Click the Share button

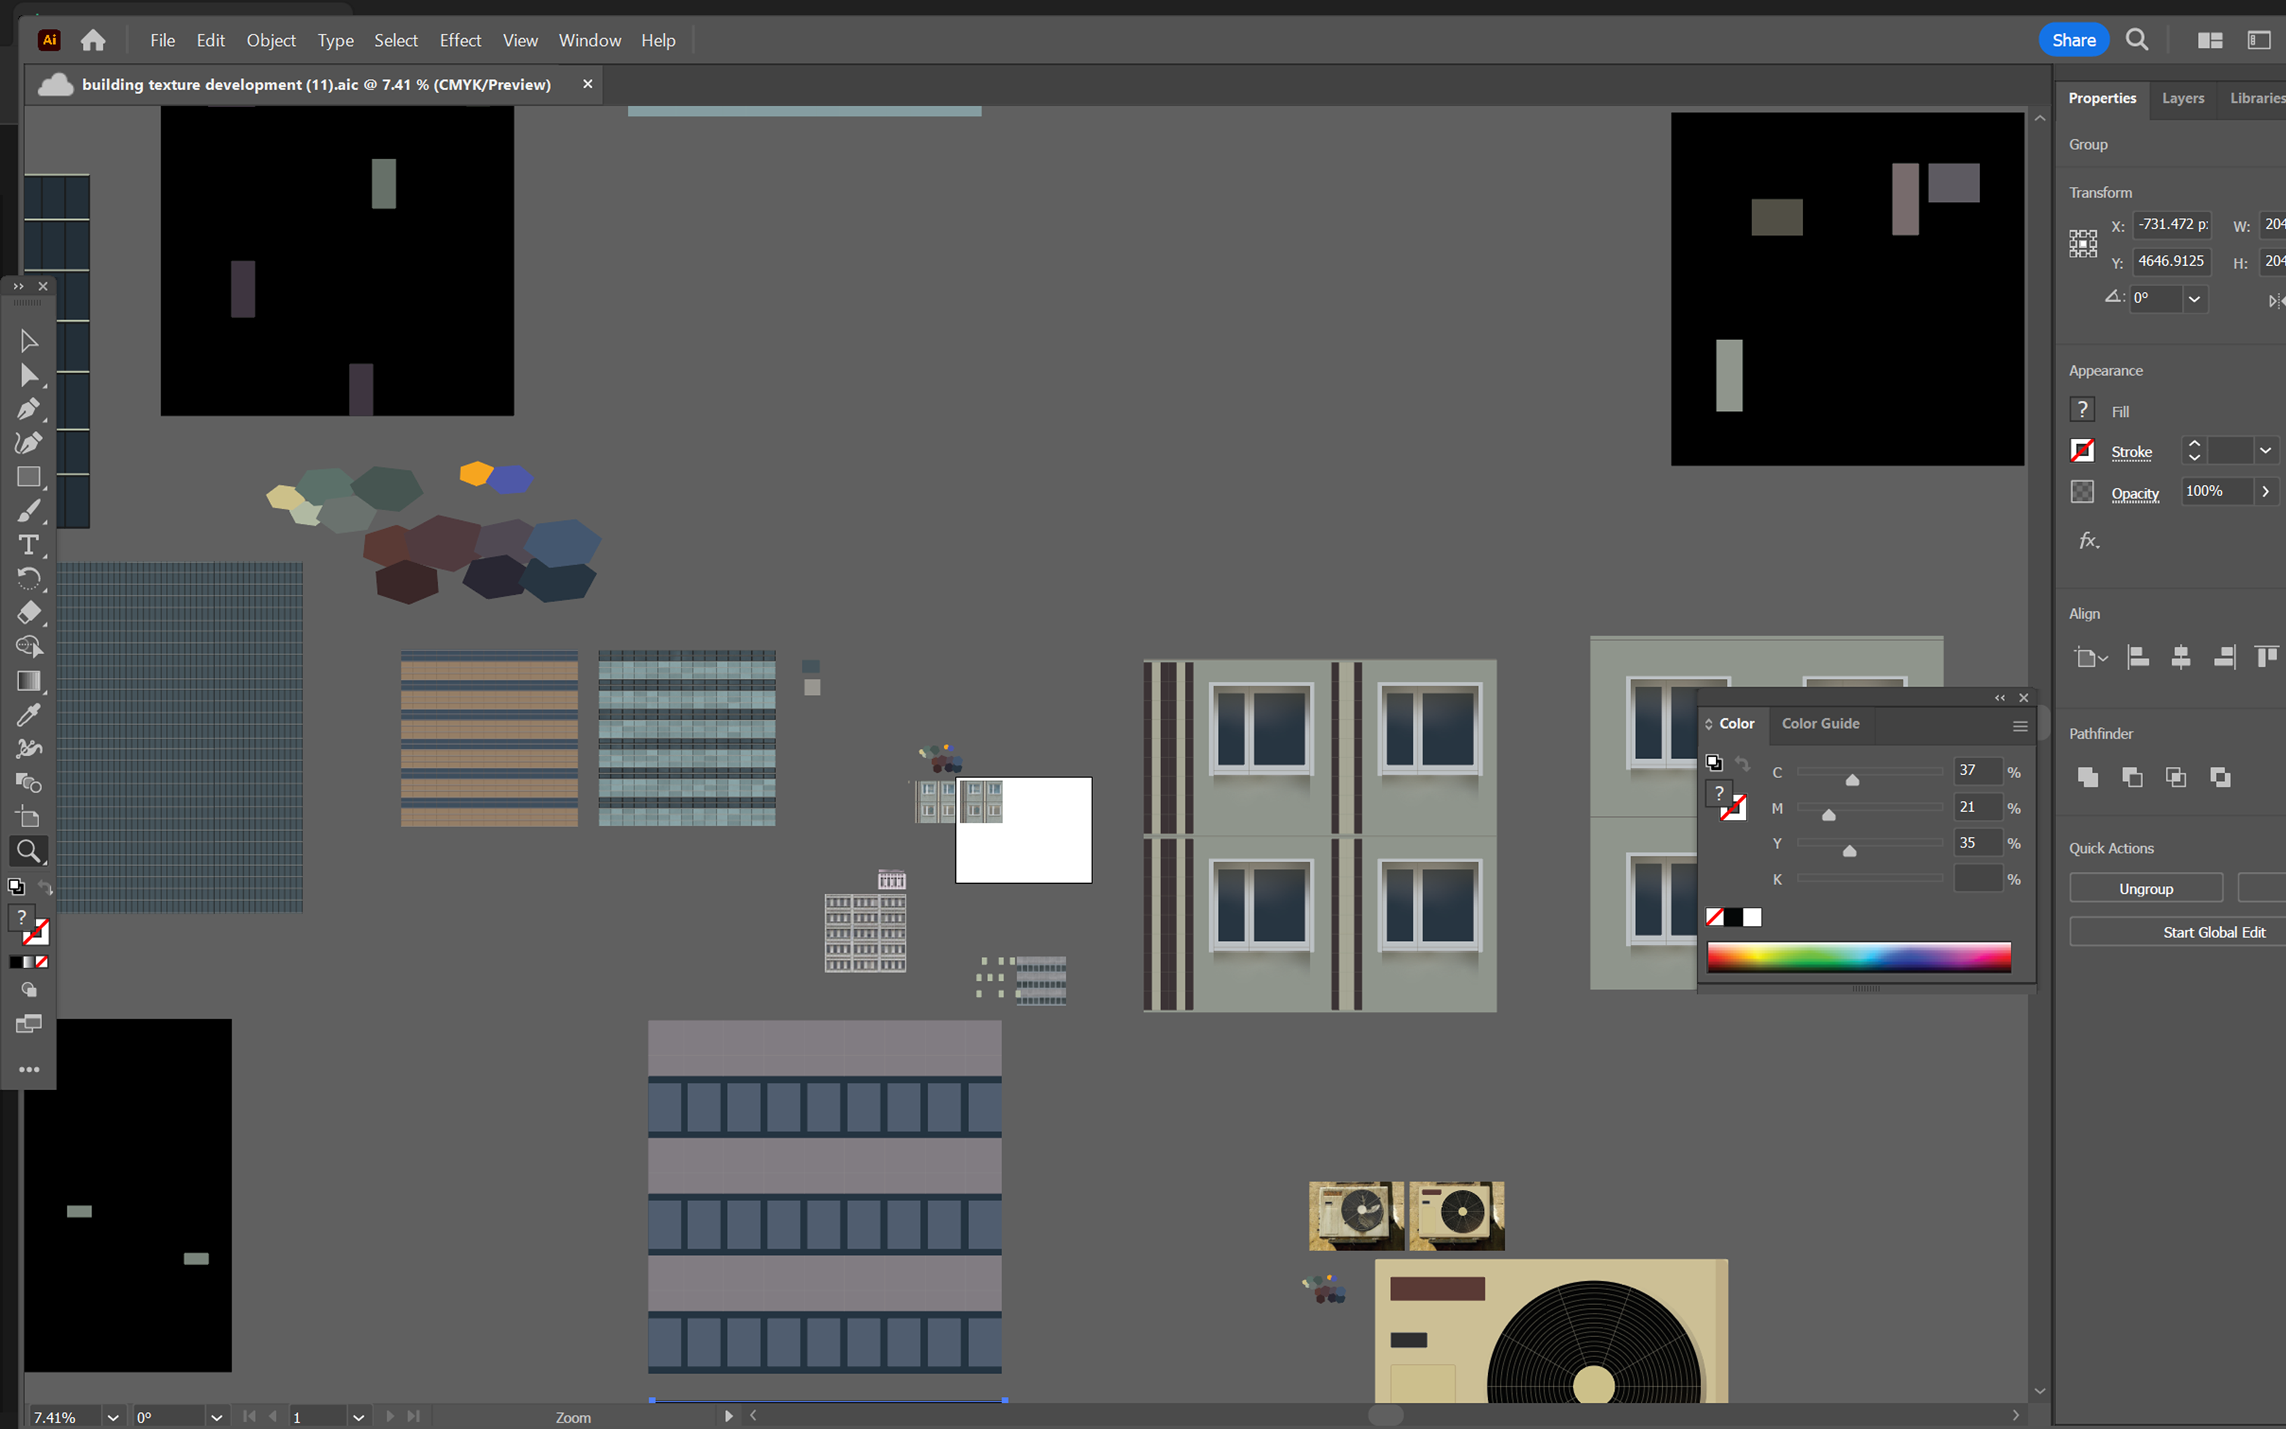(x=2073, y=40)
